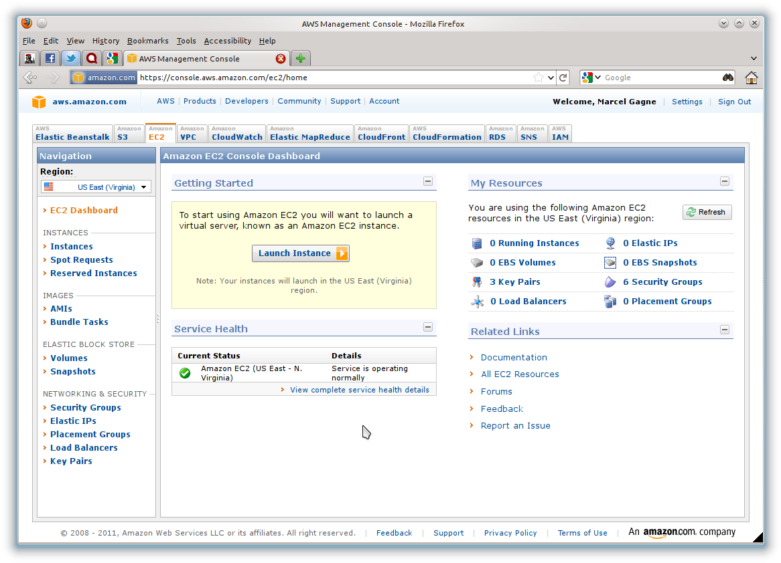
Task: Open the list all tabs dropdown arrow
Action: pos(754,59)
